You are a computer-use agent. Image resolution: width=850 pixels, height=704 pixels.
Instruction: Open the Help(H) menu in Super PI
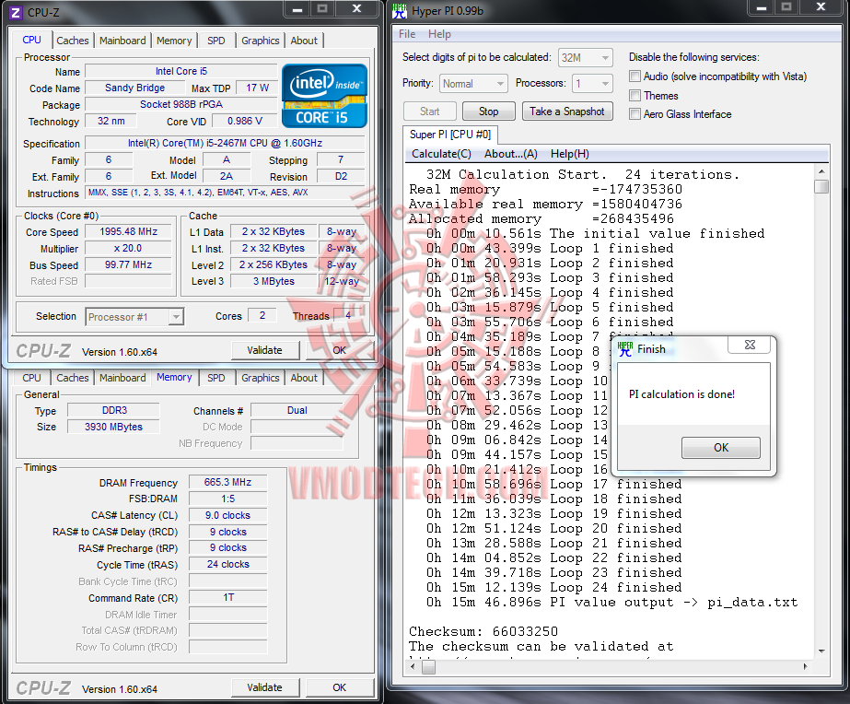click(569, 154)
